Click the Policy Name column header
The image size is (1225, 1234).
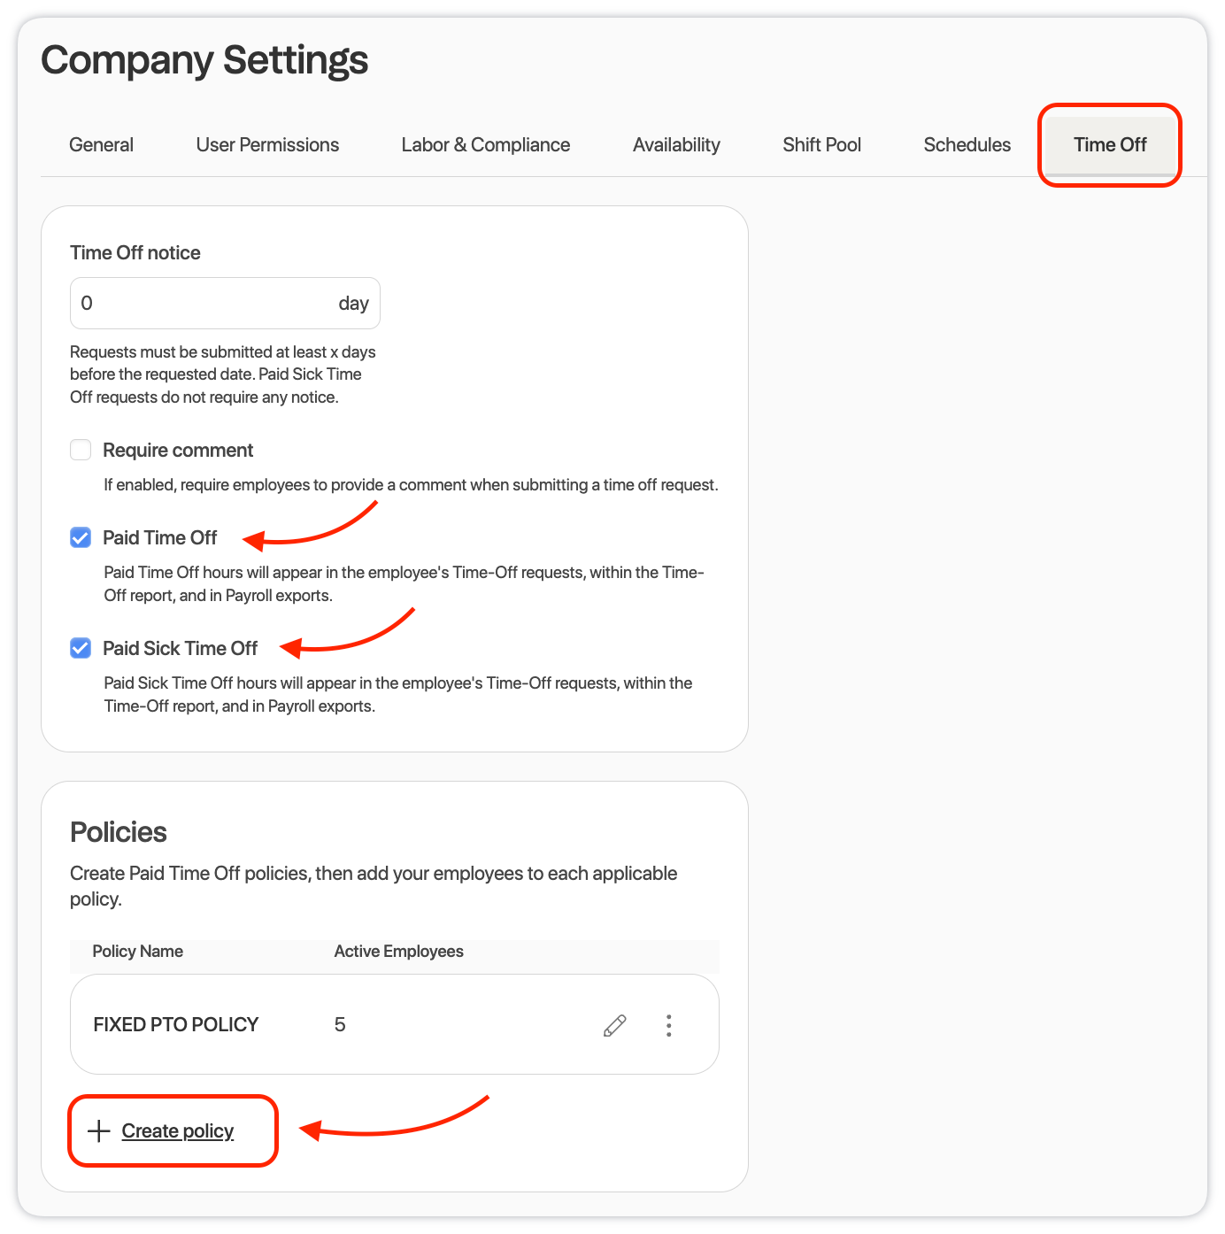tap(138, 952)
